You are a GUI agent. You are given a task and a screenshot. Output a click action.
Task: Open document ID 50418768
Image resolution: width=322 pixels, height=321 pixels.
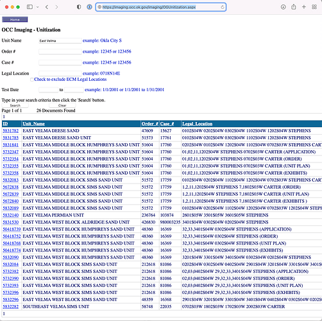point(12,243)
